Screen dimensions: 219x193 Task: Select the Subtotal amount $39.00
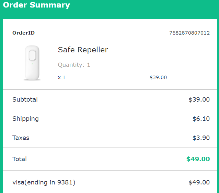pyautogui.click(x=199, y=100)
